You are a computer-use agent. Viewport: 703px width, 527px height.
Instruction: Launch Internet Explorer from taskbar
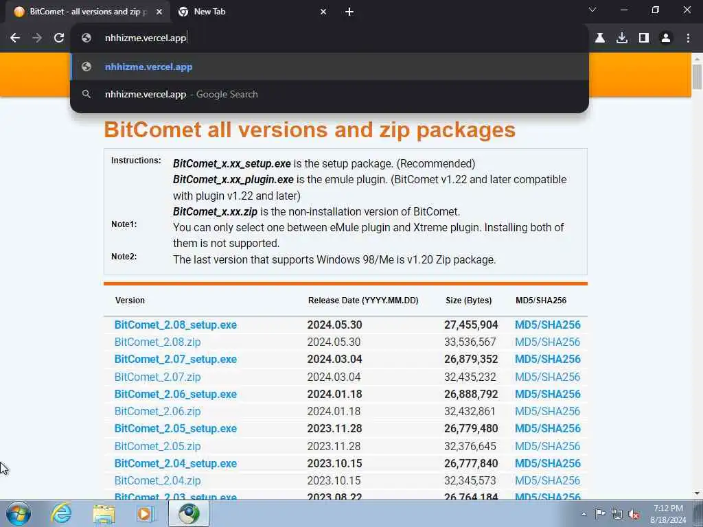click(61, 513)
